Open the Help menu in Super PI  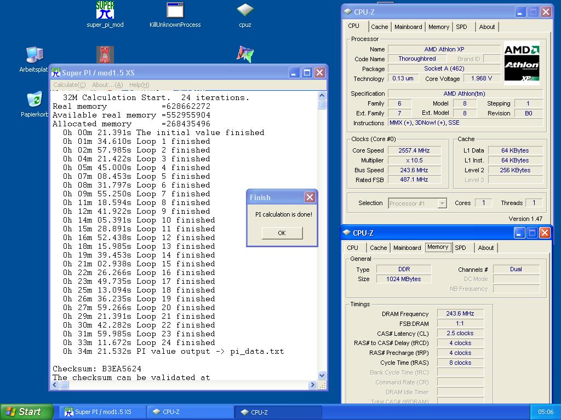coord(139,85)
